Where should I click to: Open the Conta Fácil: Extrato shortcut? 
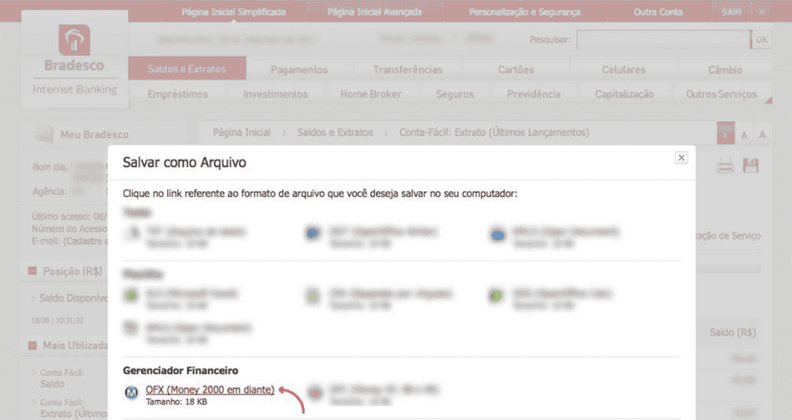click(x=73, y=408)
